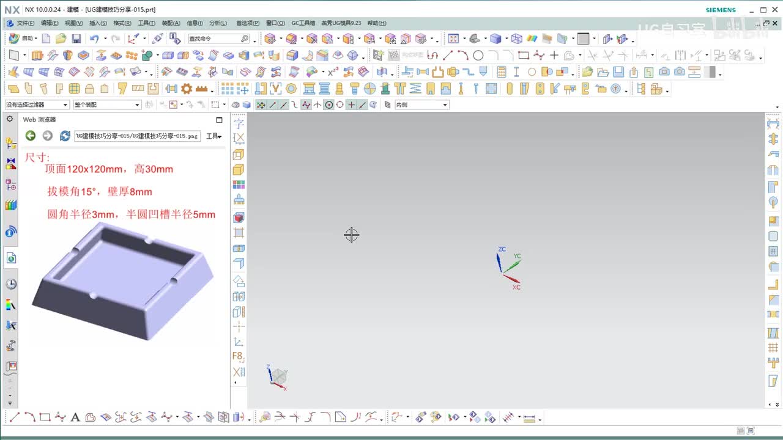Refresh the Web browser panel
The height and width of the screenshot is (440, 783).
(65, 136)
